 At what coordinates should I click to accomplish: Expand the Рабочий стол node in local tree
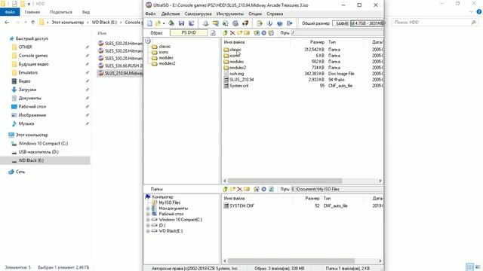pos(148,214)
